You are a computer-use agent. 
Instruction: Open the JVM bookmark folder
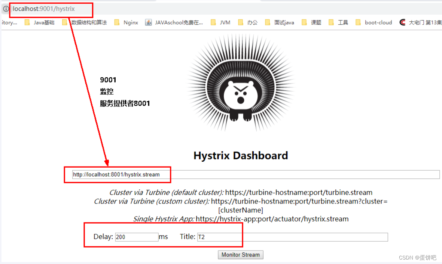tap(220, 22)
